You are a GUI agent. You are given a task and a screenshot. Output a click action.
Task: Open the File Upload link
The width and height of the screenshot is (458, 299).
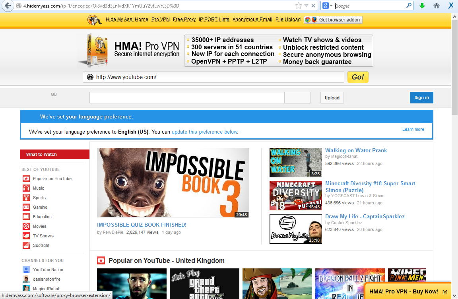coord(288,19)
